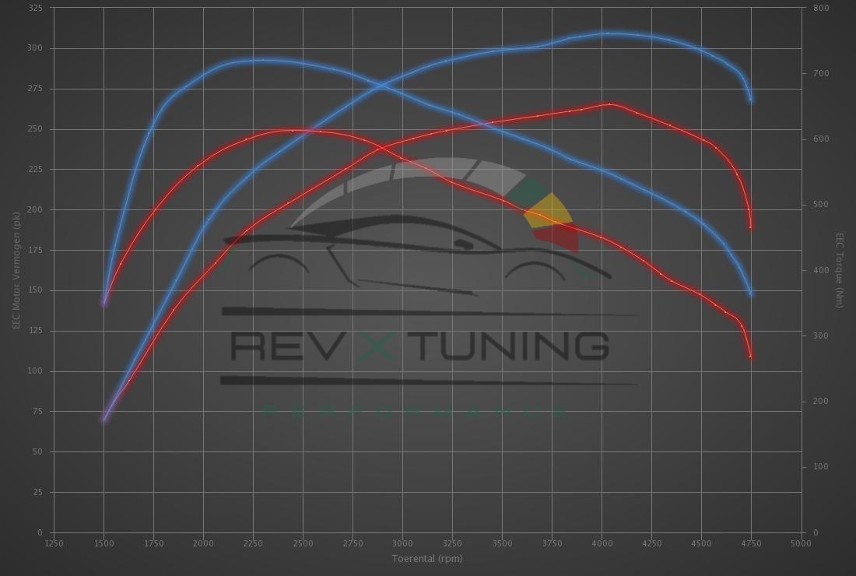Image resolution: width=856 pixels, height=576 pixels.
Task: Select the Toerental (rpm) axis title
Action: tap(426, 559)
